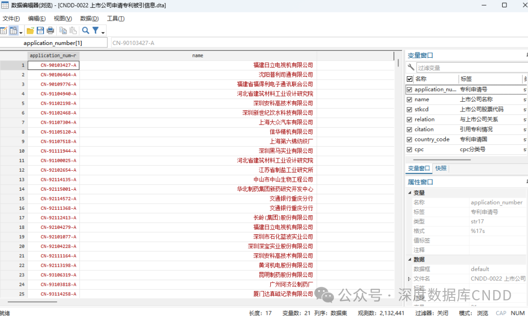Click the magnifier search icon

[x=86, y=31]
